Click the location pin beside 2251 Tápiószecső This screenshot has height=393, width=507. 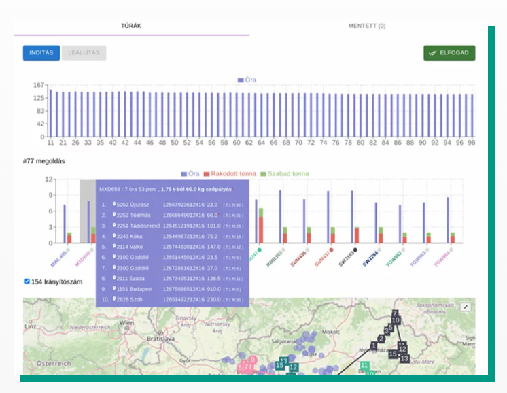[114, 225]
